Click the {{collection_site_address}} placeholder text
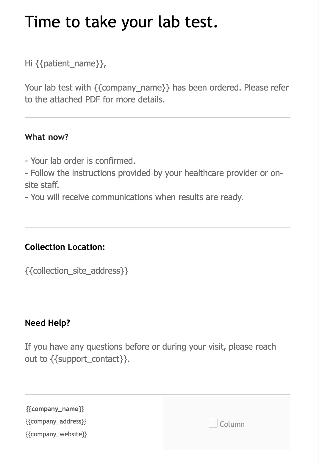 coord(76,271)
